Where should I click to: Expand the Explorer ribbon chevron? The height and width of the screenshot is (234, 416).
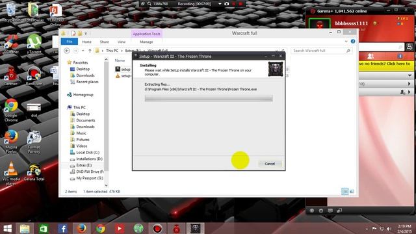[x=346, y=42]
